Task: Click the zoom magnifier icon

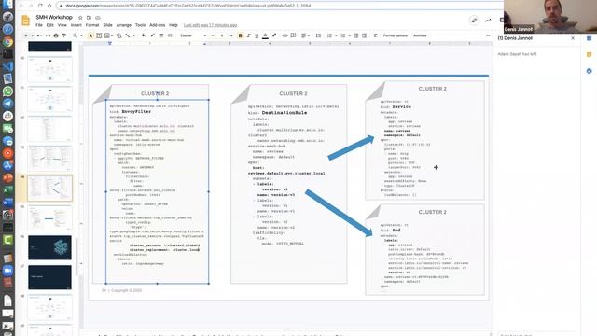Action: click(75, 35)
